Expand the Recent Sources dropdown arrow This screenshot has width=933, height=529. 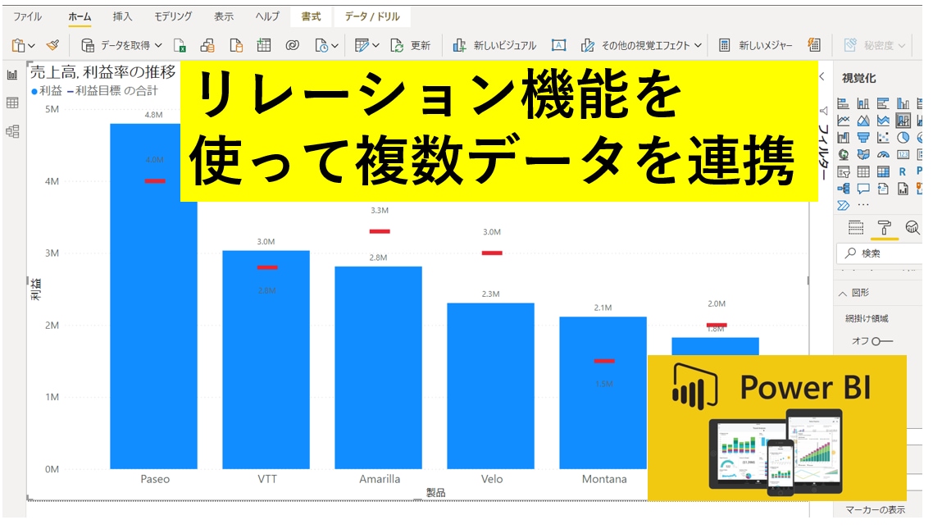point(335,45)
